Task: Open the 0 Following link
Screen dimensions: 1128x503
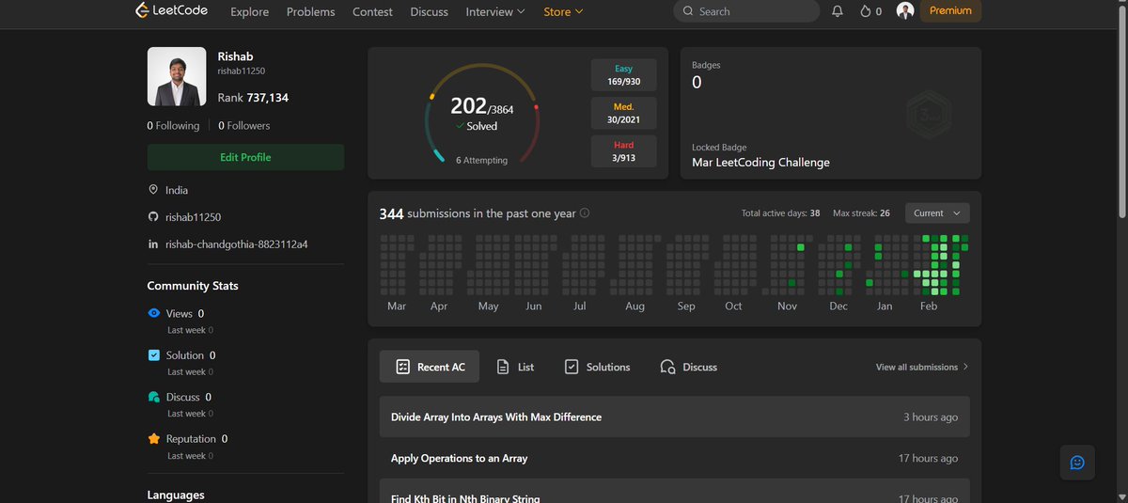Action: [x=174, y=125]
